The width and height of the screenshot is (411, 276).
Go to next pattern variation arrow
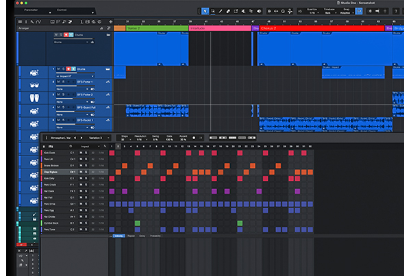pos(82,138)
